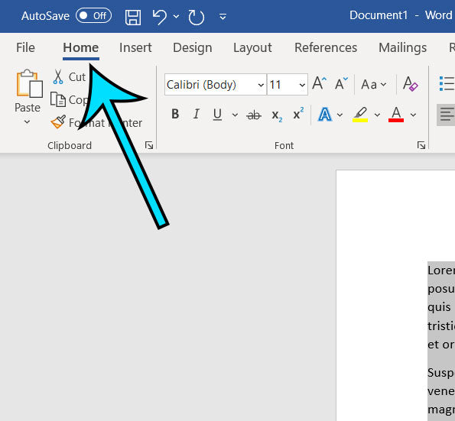The width and height of the screenshot is (455, 421).
Task: Toggle Italic formatting
Action: coord(197,114)
